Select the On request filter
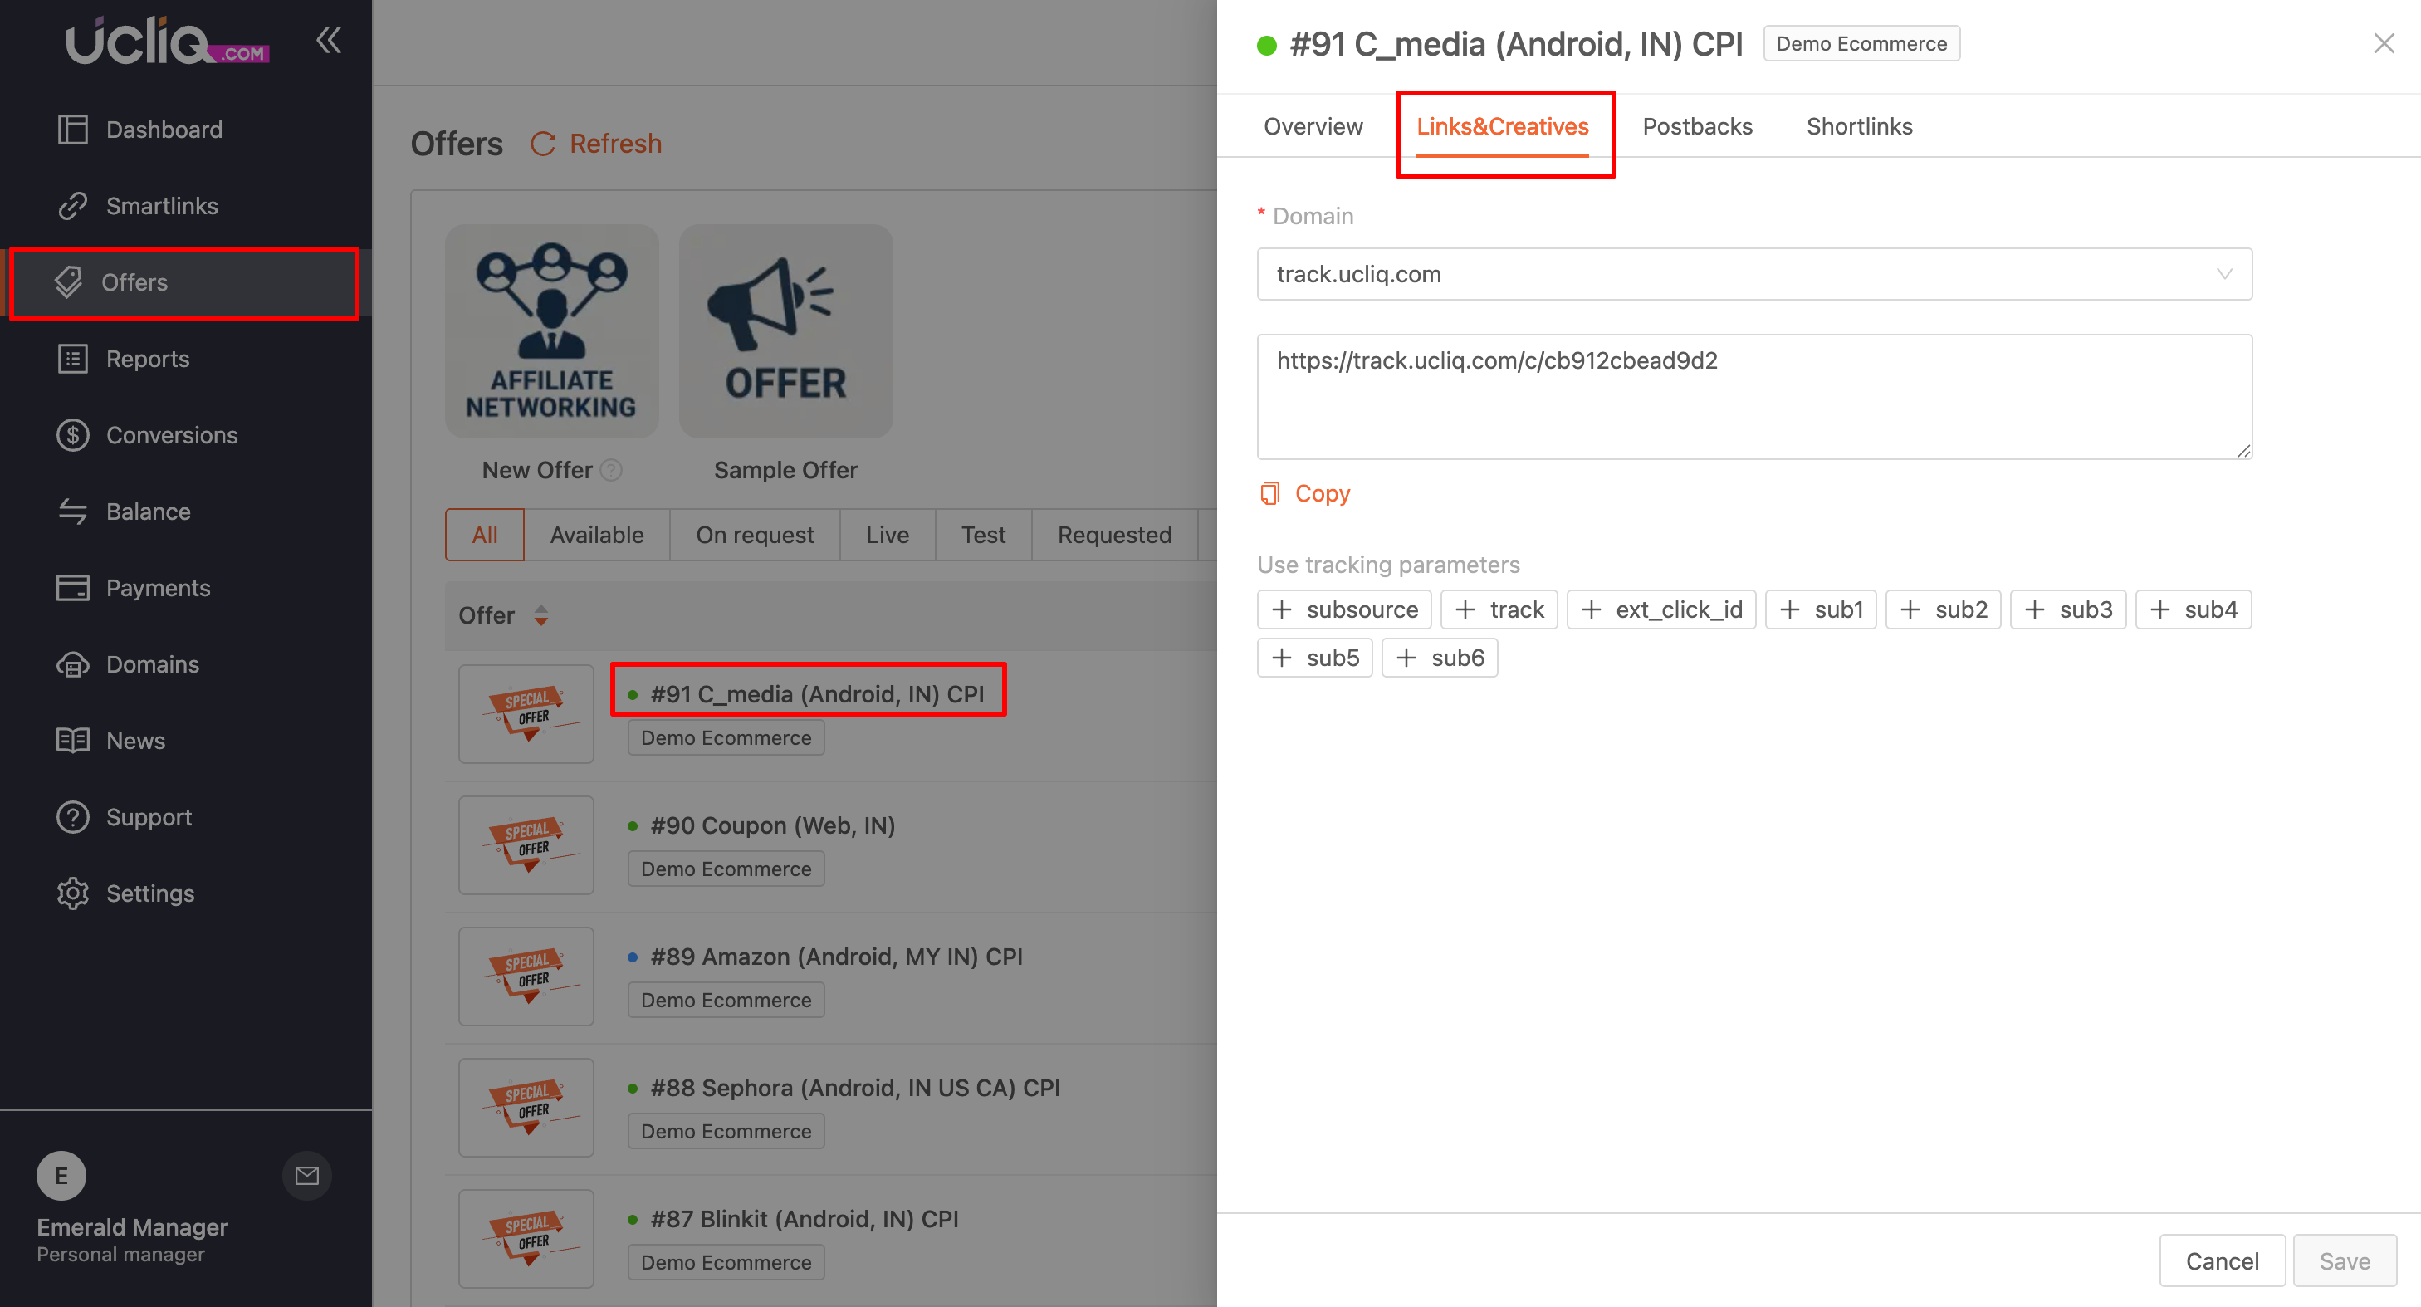Viewport: 2421px width, 1307px height. (754, 535)
